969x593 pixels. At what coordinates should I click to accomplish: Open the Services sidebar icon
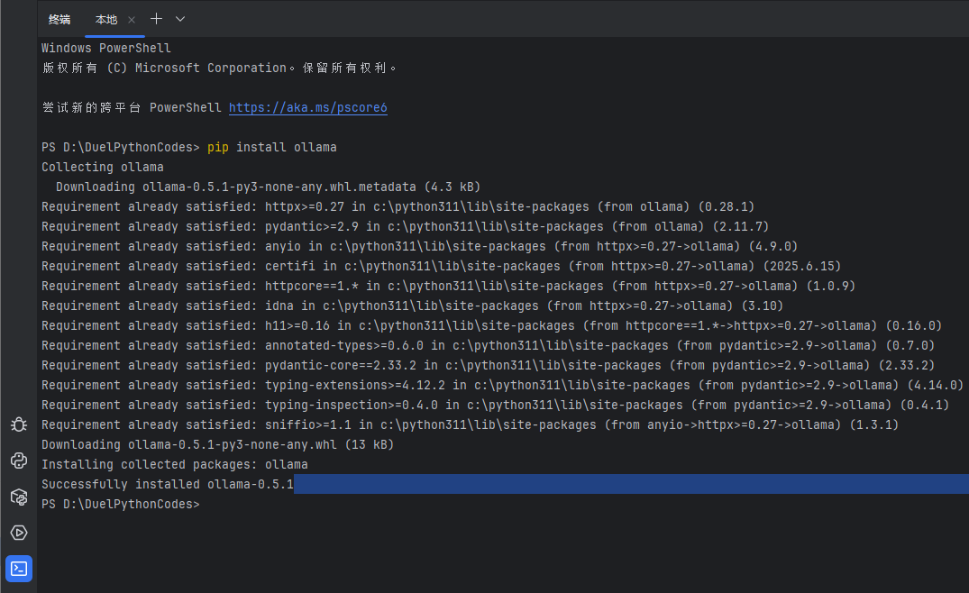click(x=19, y=533)
